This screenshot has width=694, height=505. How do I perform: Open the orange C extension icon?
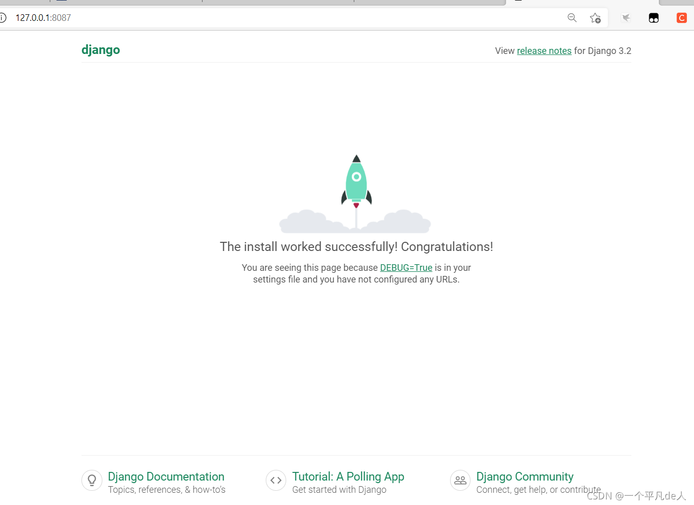pos(681,18)
